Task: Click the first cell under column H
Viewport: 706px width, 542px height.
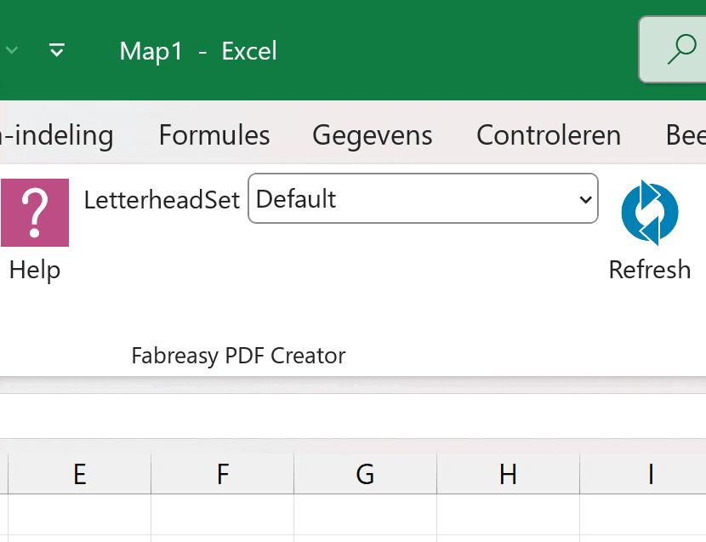Action: point(509,515)
